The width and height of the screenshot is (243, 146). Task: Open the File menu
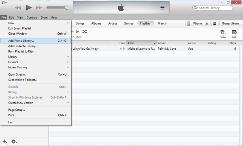point(4,17)
